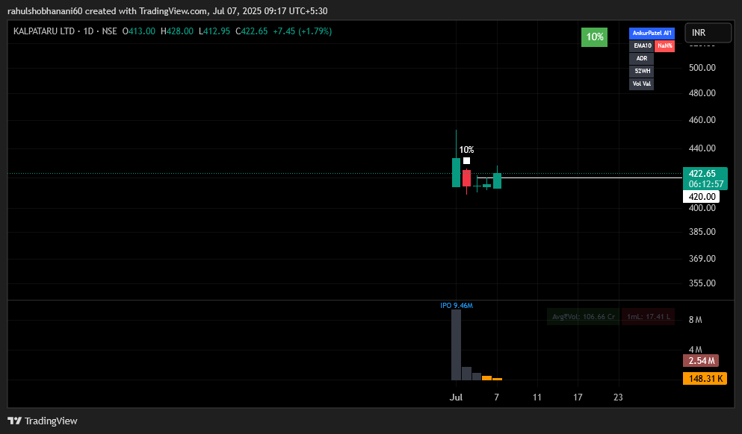Click the 2.54 M volume axis label
Image resolution: width=742 pixels, height=434 pixels.
(x=701, y=361)
